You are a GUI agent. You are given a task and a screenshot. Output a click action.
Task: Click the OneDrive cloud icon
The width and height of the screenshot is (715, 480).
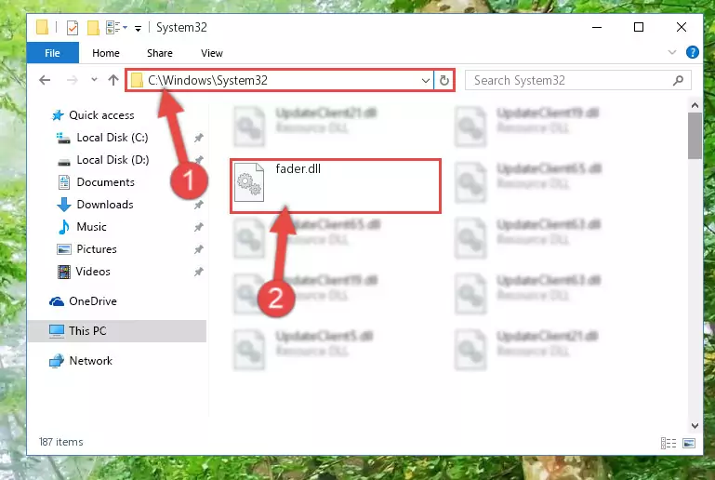click(x=57, y=301)
